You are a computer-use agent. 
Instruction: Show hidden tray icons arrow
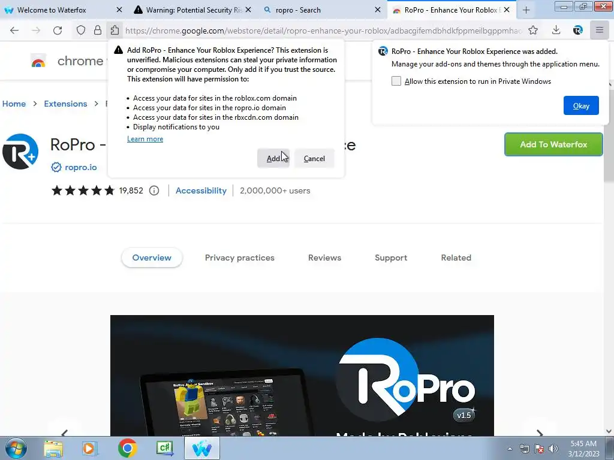coord(510,449)
